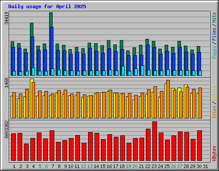Click x-axis day label 31
219x171 pixels.
tap(205, 166)
